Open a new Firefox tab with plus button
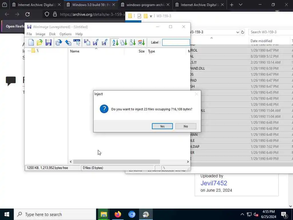 (231, 5)
